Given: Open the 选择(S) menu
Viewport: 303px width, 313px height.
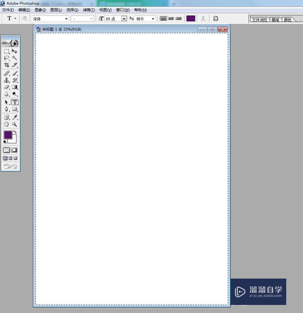Looking at the screenshot, I should pyautogui.click(x=72, y=10).
